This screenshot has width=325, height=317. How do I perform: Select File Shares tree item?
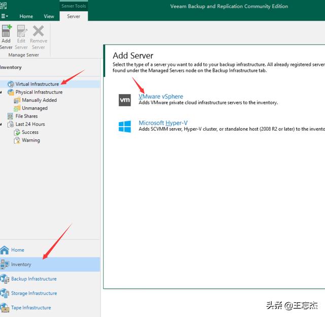(x=26, y=116)
